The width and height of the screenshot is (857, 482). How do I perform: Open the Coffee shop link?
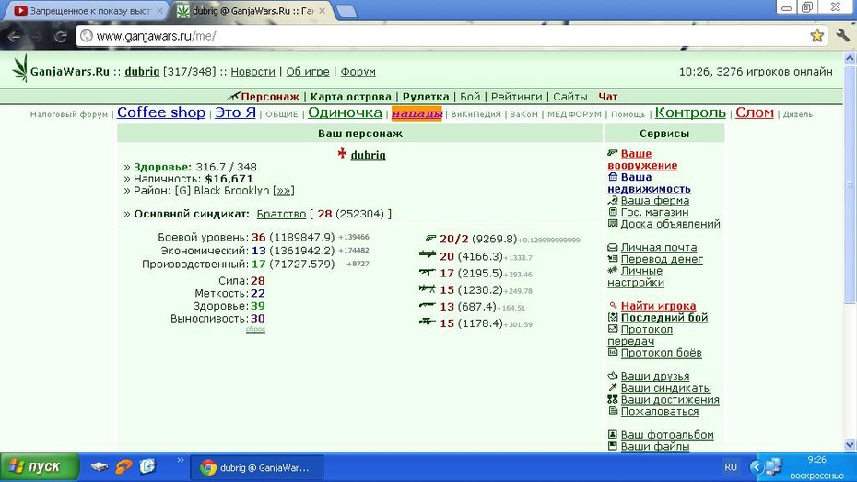[x=161, y=112]
